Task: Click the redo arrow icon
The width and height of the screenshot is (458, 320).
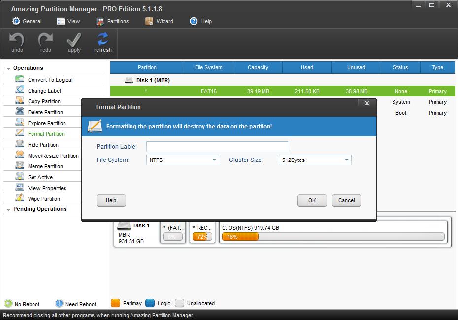Action: [x=45, y=40]
